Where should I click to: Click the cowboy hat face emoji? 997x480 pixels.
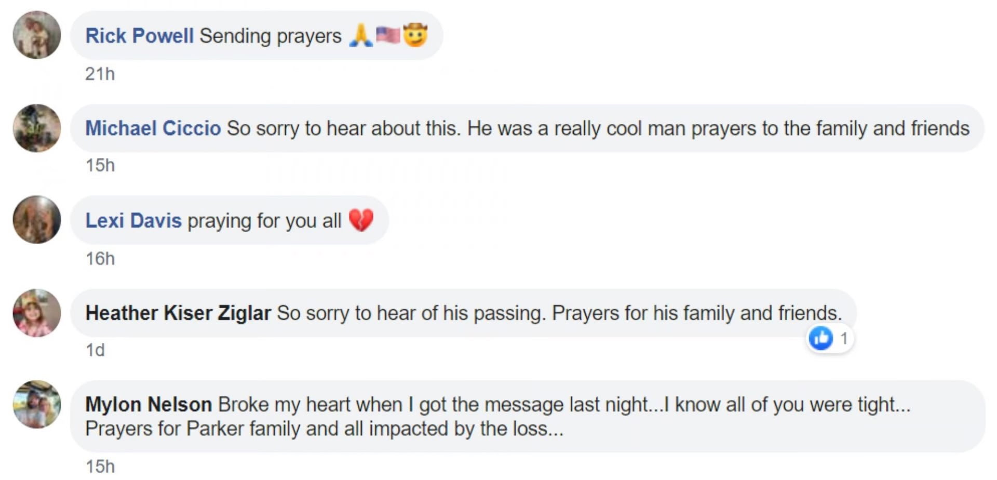415,36
